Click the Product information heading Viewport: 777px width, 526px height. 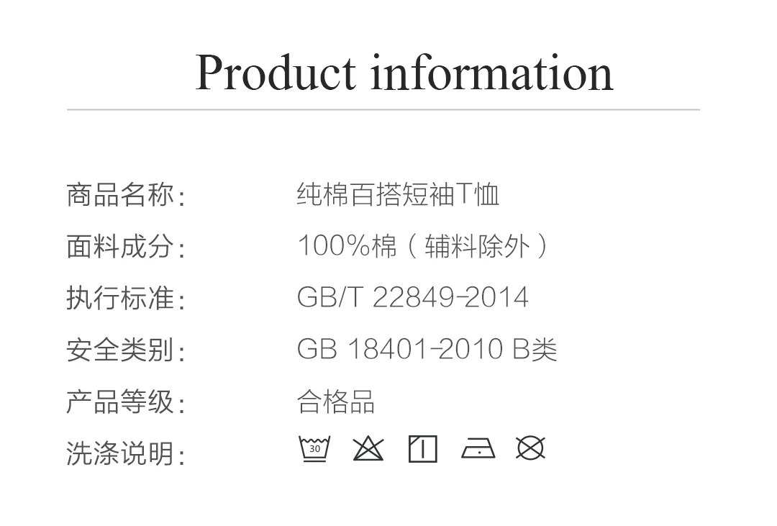coord(404,73)
